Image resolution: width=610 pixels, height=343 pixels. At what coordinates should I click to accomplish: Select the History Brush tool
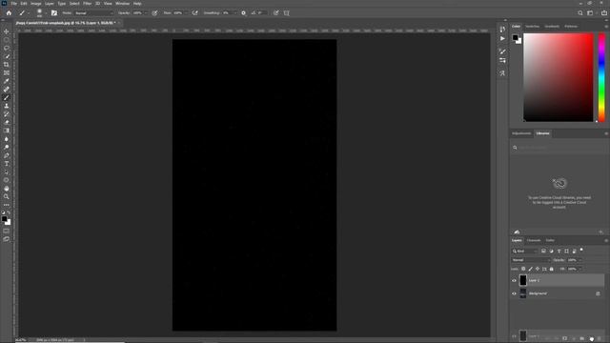[7, 114]
